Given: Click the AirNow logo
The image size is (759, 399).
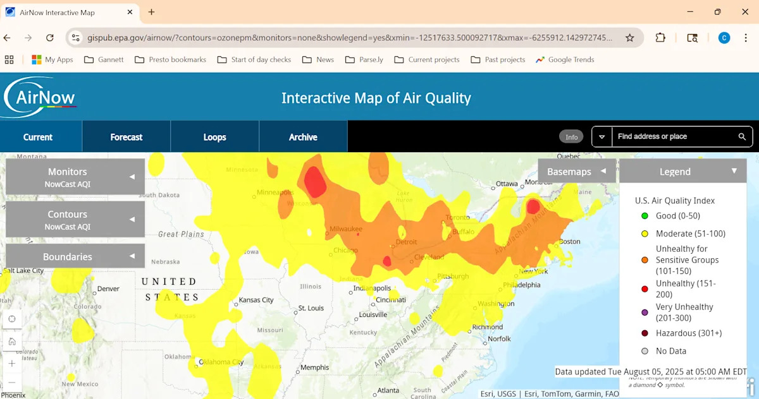Looking at the screenshot, I should pos(40,97).
